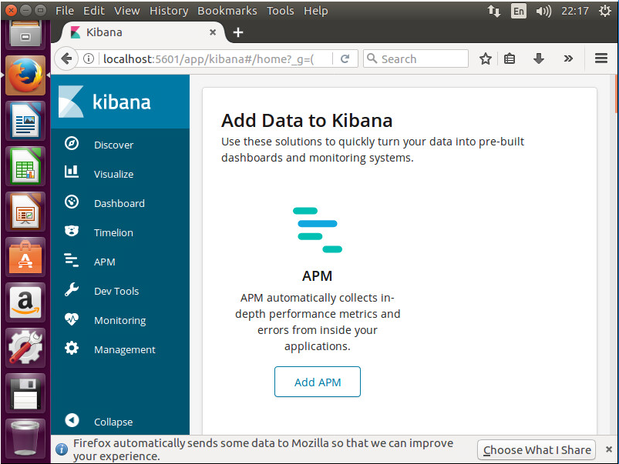Screen dimensions: 619x464
Task: Open Dev Tools wrench icon
Action: click(72, 290)
